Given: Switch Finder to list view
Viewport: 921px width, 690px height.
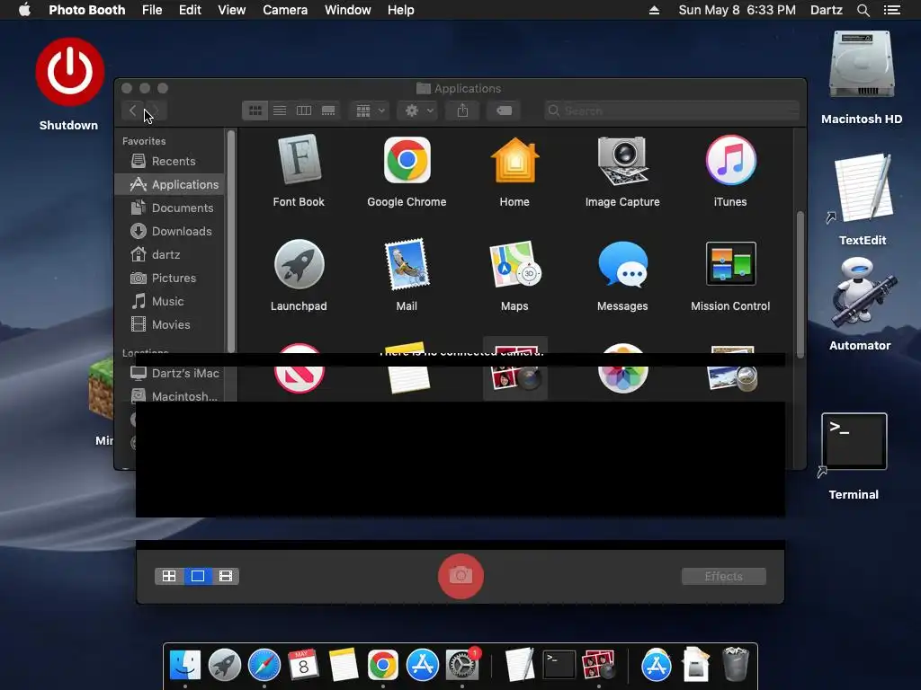Looking at the screenshot, I should [x=280, y=111].
